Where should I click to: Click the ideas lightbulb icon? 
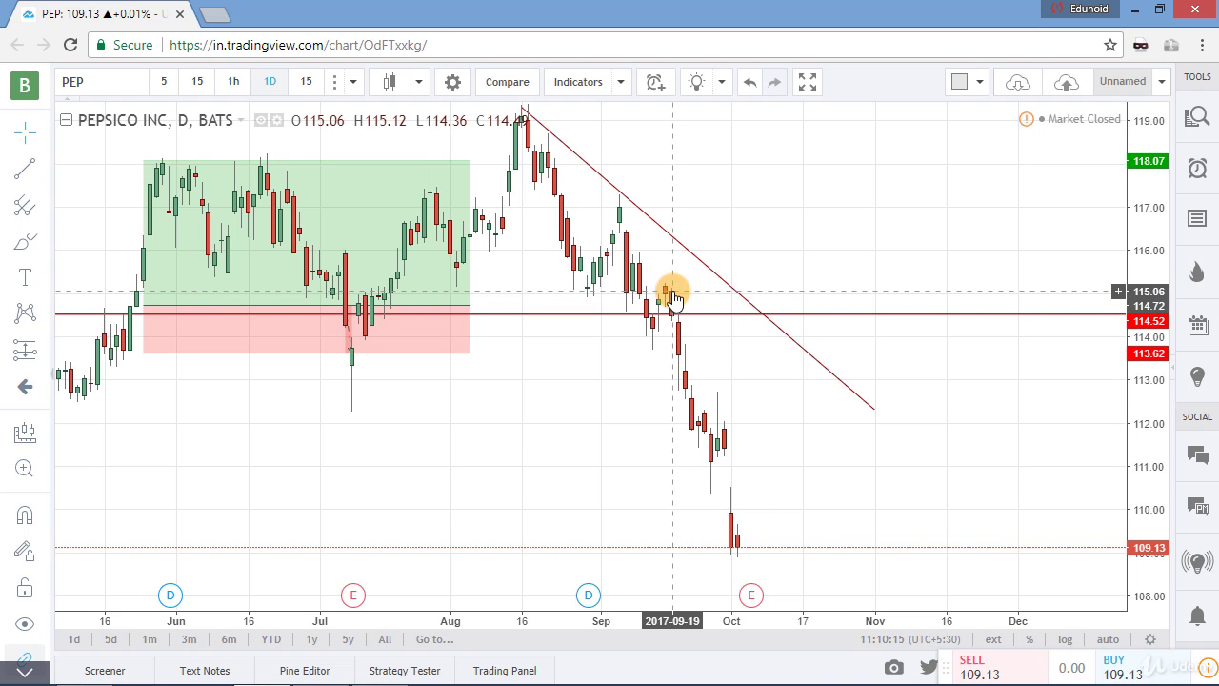coord(696,82)
